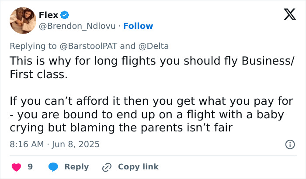Follow the Flex account
306x179 pixels.
click(x=138, y=26)
